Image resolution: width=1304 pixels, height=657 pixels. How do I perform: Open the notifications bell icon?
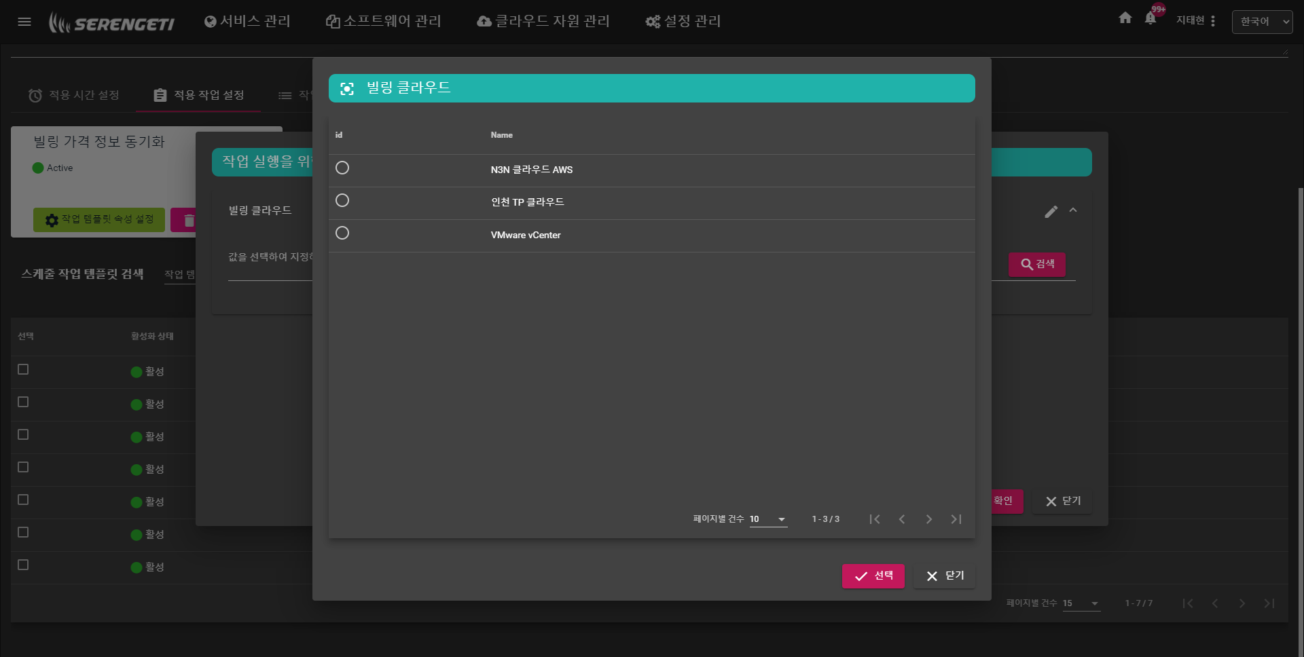coord(1151,18)
